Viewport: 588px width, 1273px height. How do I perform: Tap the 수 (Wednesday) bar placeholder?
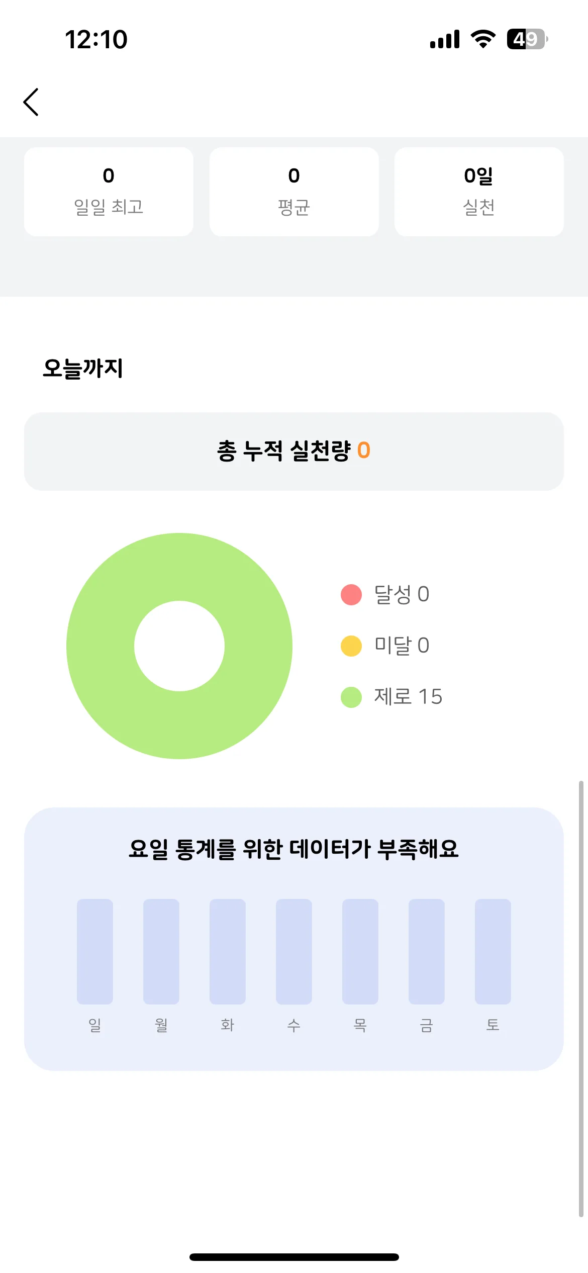(294, 951)
